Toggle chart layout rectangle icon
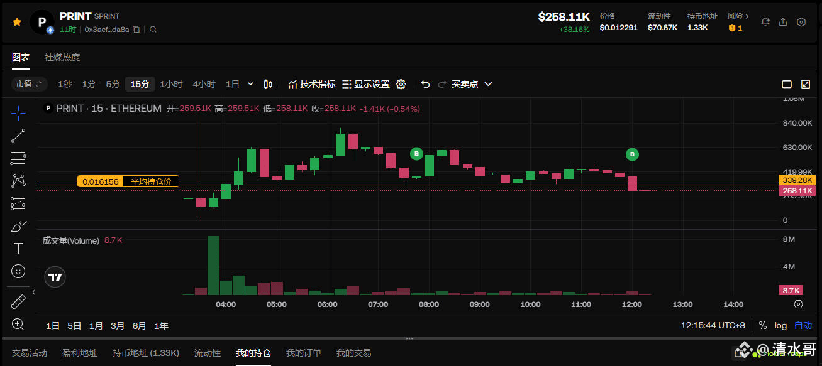This screenshot has height=366, width=822. coord(786,84)
